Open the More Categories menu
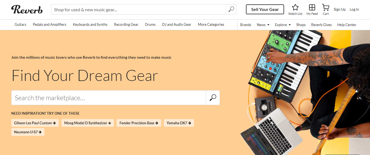This screenshot has width=370, height=155. (211, 24)
